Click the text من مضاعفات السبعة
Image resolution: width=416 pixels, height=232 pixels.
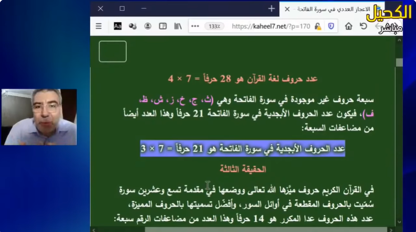pos(338,128)
